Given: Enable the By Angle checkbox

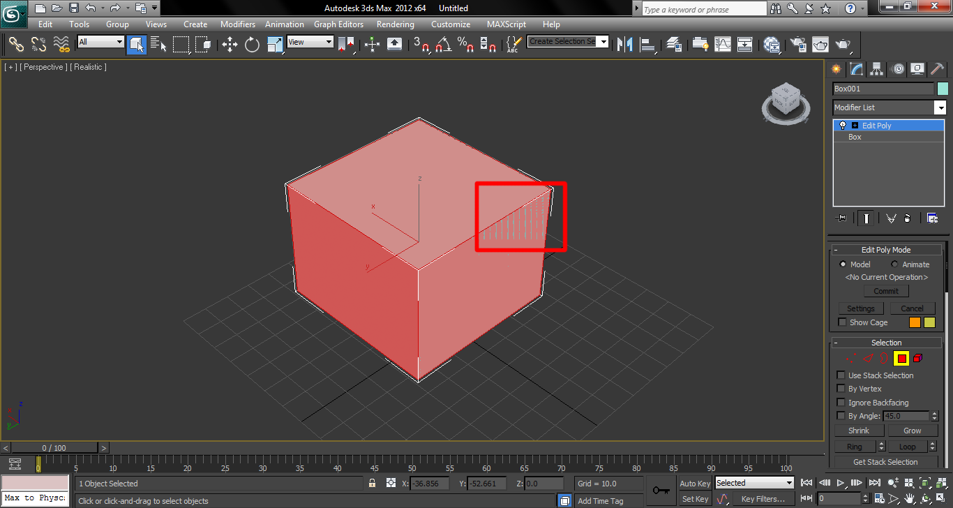Looking at the screenshot, I should tap(841, 416).
